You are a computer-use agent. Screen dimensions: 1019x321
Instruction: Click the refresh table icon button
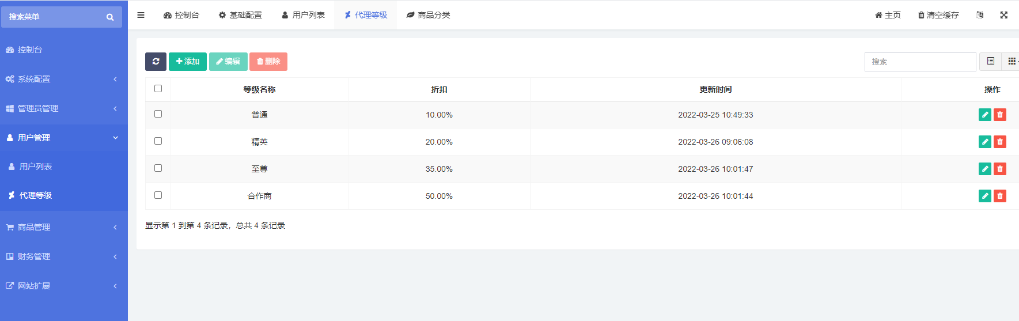(x=156, y=62)
